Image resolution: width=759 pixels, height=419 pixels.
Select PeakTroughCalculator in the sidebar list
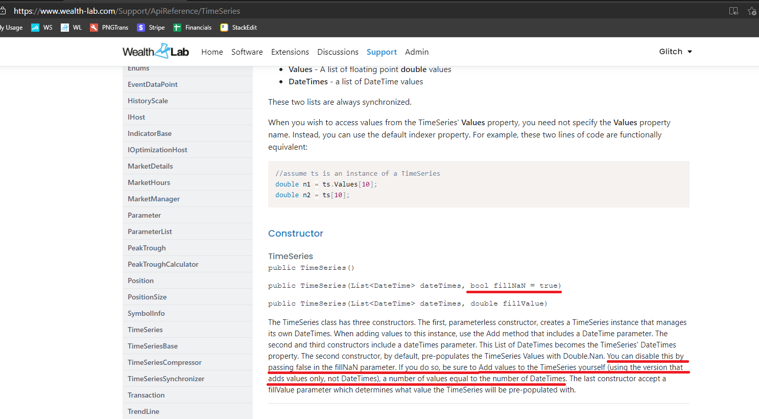[163, 264]
